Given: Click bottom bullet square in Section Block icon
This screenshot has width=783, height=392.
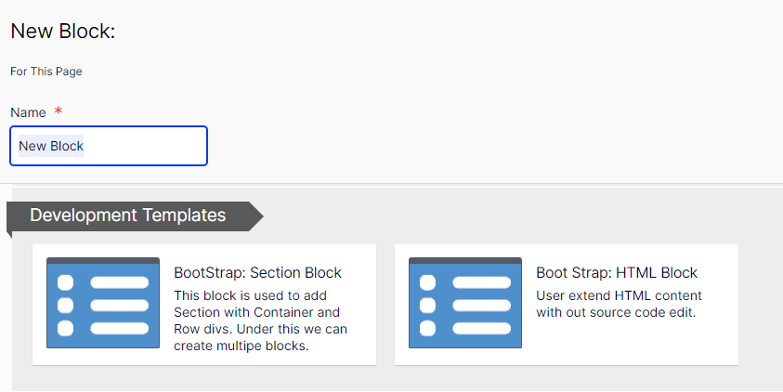Looking at the screenshot, I should 66,328.
